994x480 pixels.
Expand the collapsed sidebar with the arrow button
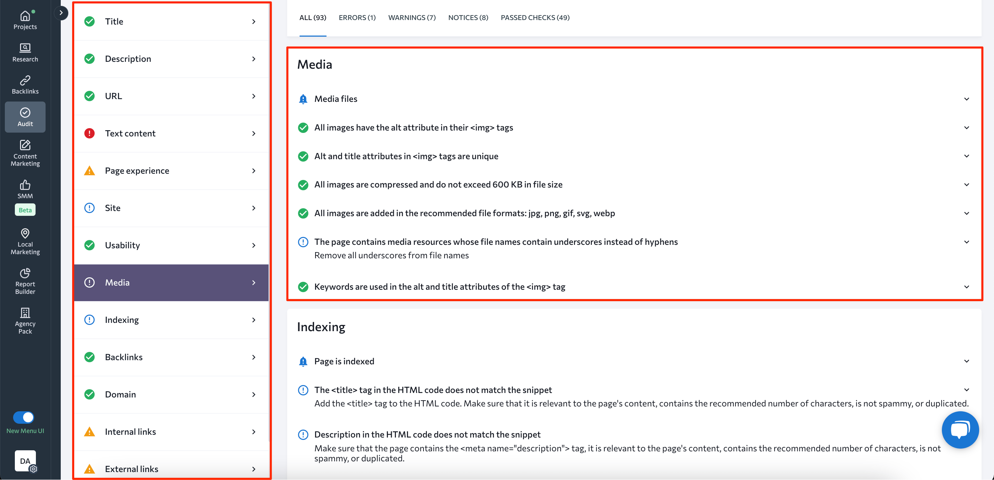coord(61,13)
